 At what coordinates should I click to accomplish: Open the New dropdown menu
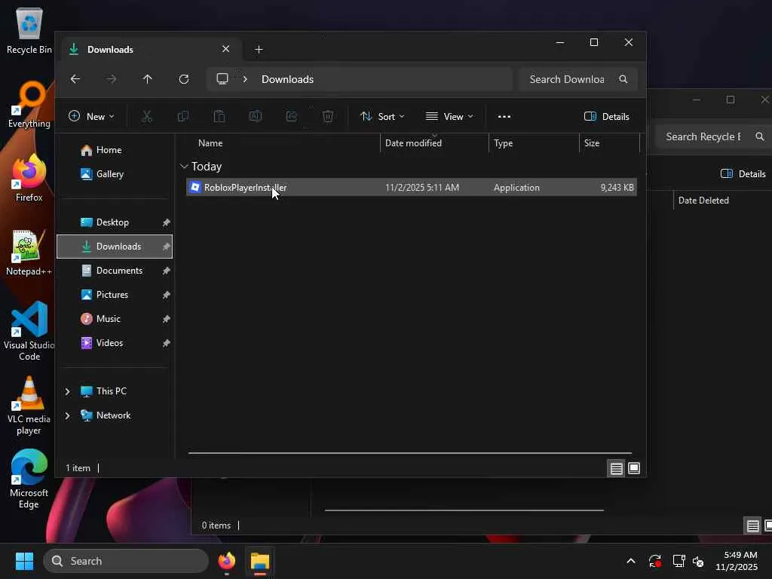coord(91,117)
